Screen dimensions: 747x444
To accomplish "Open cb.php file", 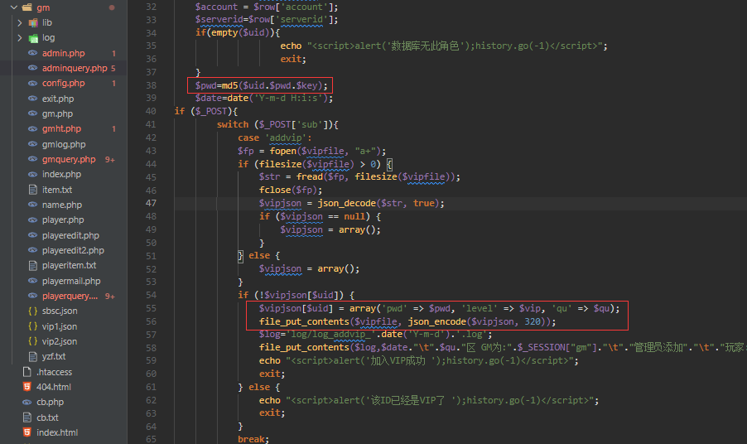I will coord(50,402).
